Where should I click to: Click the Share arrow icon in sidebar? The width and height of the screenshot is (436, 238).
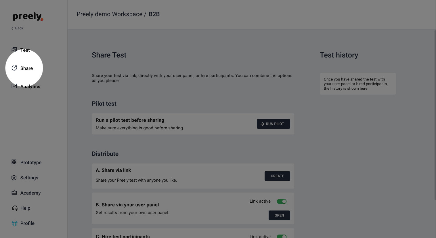pos(14,68)
